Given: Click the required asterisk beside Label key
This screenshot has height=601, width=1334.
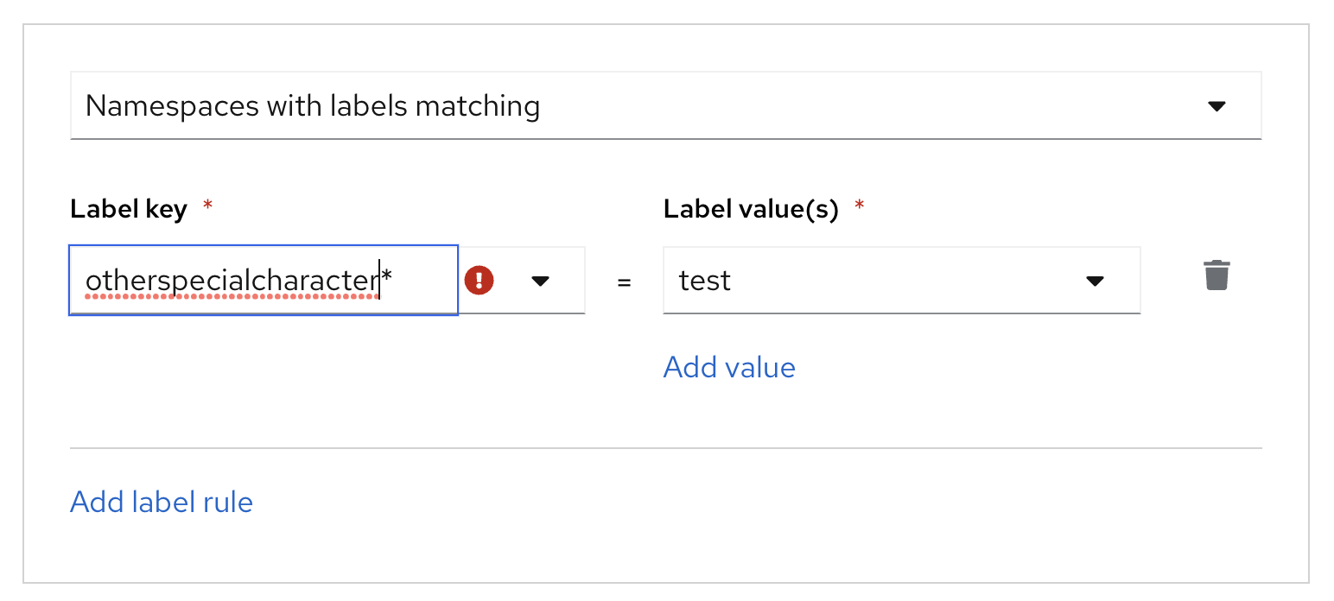Looking at the screenshot, I should click(207, 207).
